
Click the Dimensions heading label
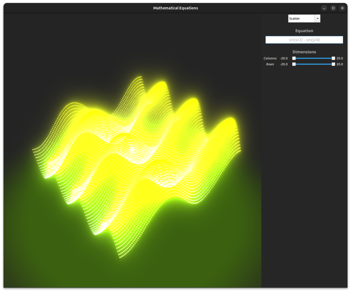(304, 52)
